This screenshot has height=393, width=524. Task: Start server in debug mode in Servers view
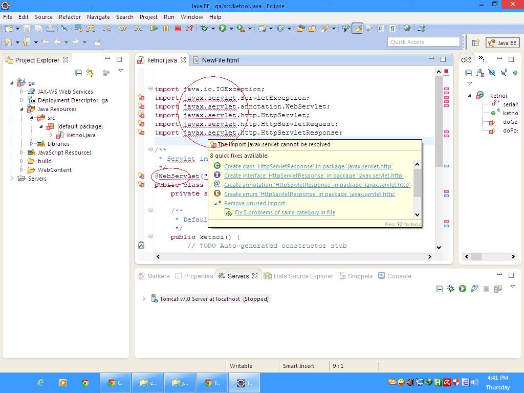click(451, 289)
